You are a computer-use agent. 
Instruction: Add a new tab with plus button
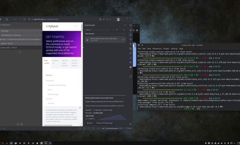[20, 52]
